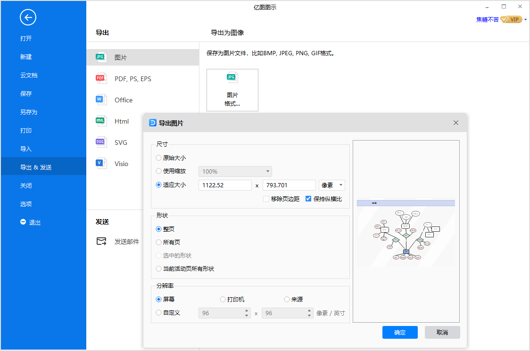Open the 像素 unit dropdown
The height and width of the screenshot is (351, 530).
[x=331, y=185]
